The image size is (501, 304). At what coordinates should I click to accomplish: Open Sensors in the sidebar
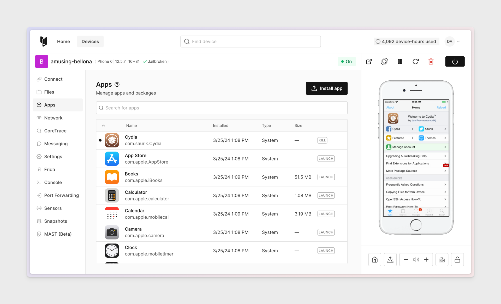(x=58, y=208)
